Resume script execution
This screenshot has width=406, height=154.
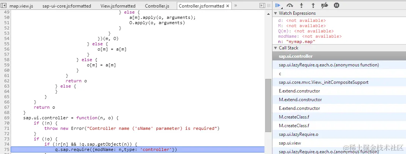coord(279,5)
